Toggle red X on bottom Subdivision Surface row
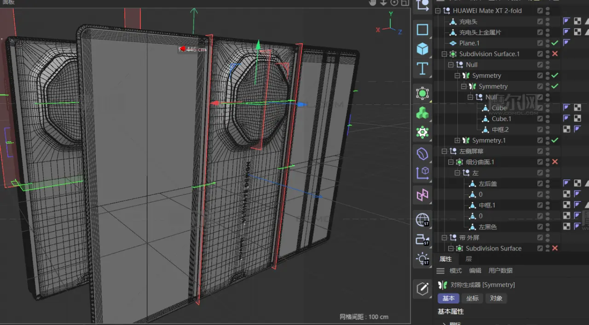 tap(555, 248)
